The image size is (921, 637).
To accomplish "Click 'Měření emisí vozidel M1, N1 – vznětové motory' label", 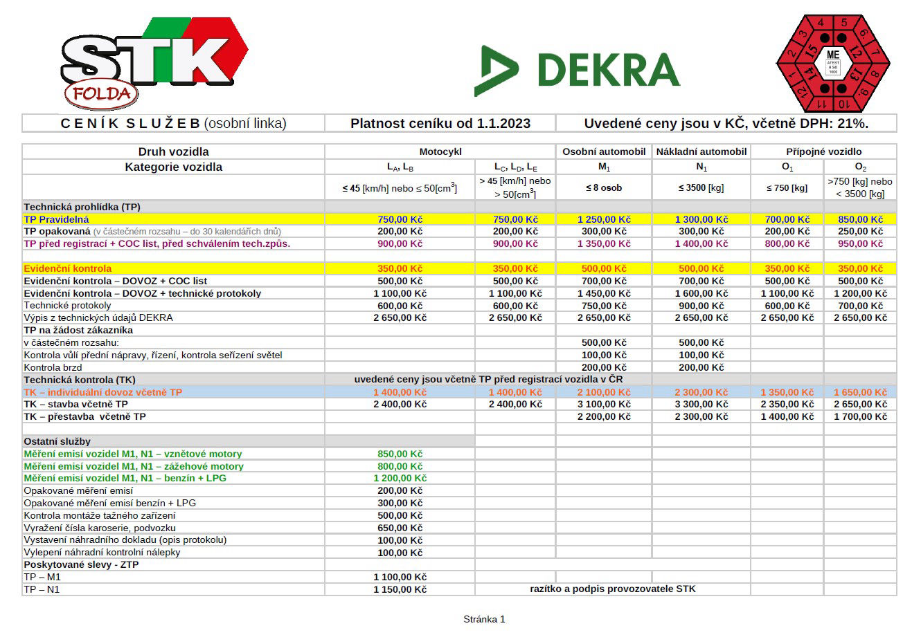I will tap(133, 454).
